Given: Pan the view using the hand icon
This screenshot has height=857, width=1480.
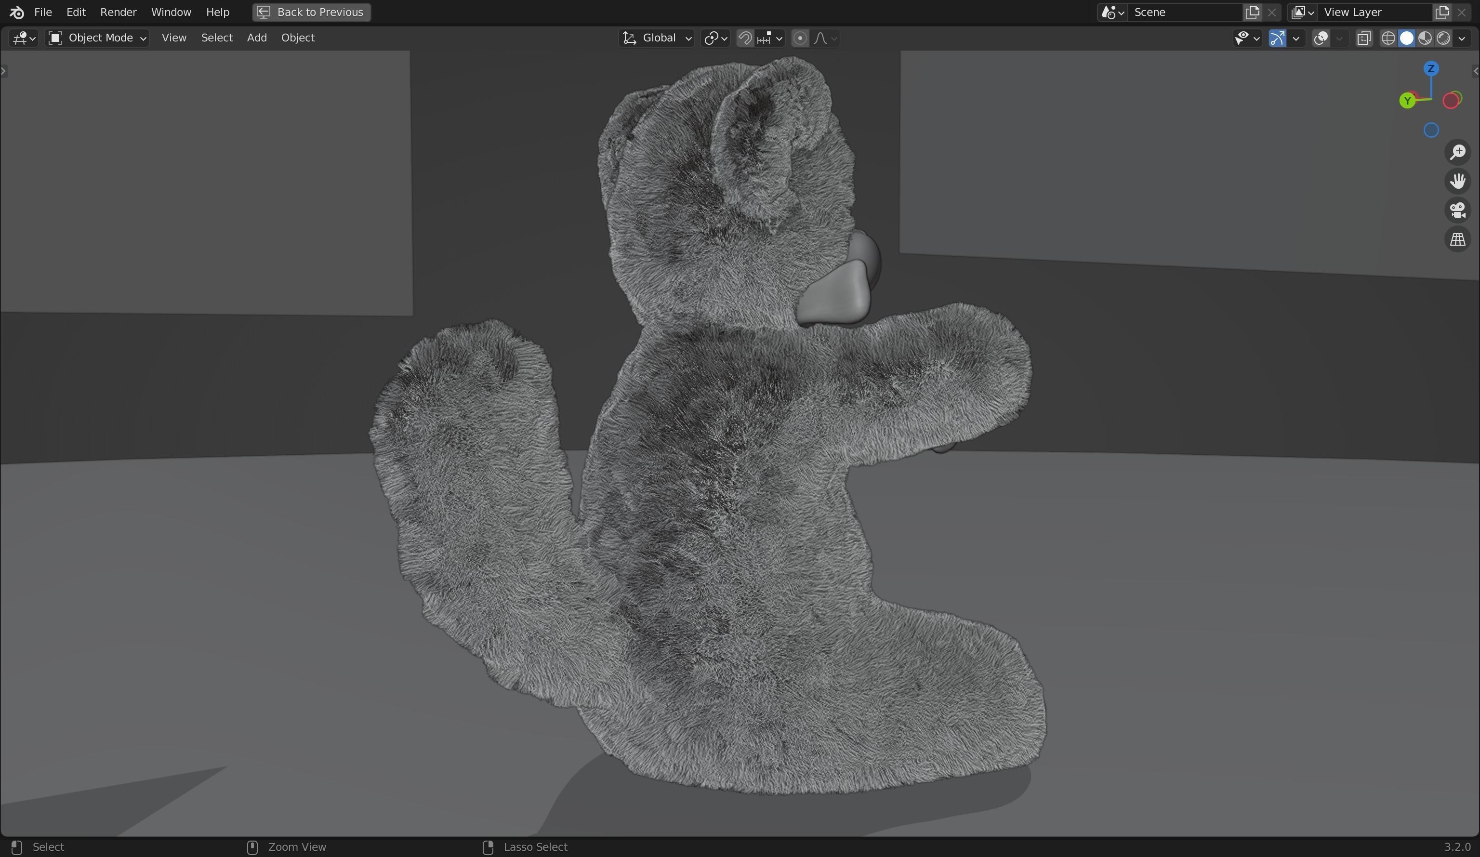Looking at the screenshot, I should pos(1458,181).
